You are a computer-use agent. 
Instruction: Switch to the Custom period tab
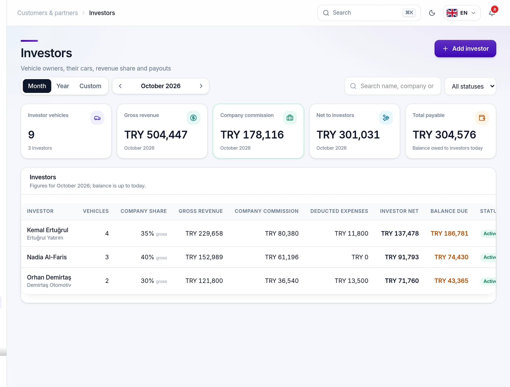click(90, 86)
